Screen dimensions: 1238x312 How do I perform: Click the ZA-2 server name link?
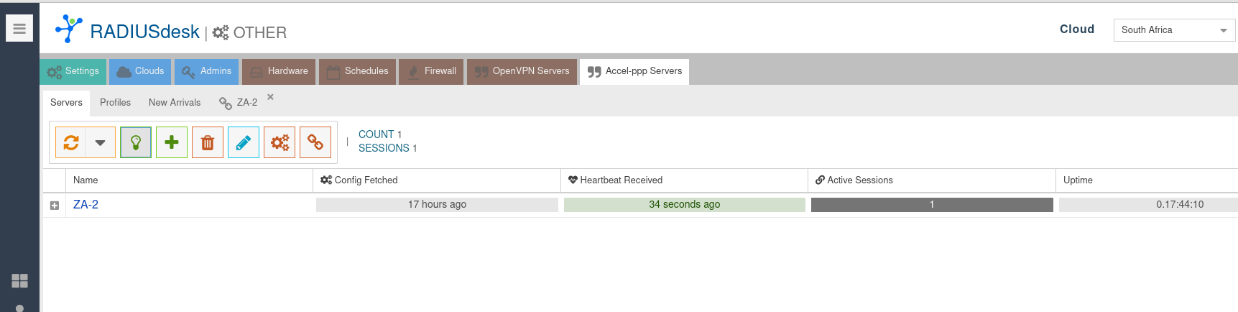pyautogui.click(x=86, y=205)
